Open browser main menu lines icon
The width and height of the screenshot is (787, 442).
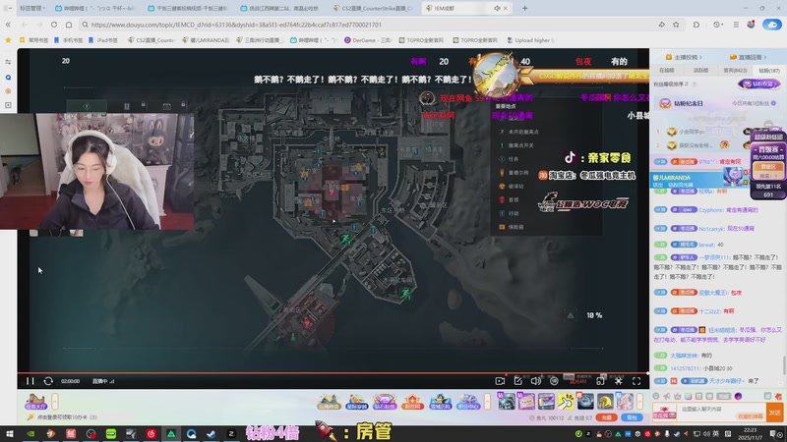pos(736,25)
